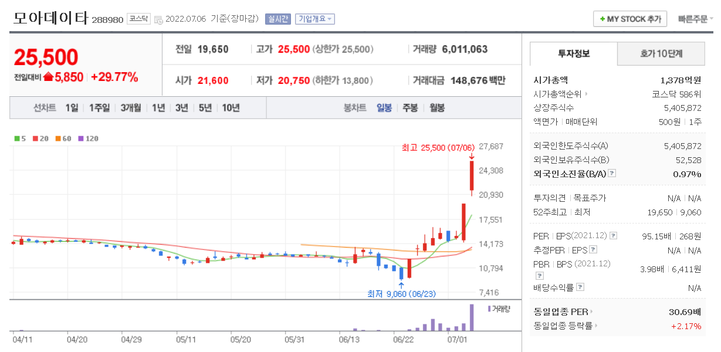
Task: Click the +2.17% industry change value
Action: coord(686,326)
